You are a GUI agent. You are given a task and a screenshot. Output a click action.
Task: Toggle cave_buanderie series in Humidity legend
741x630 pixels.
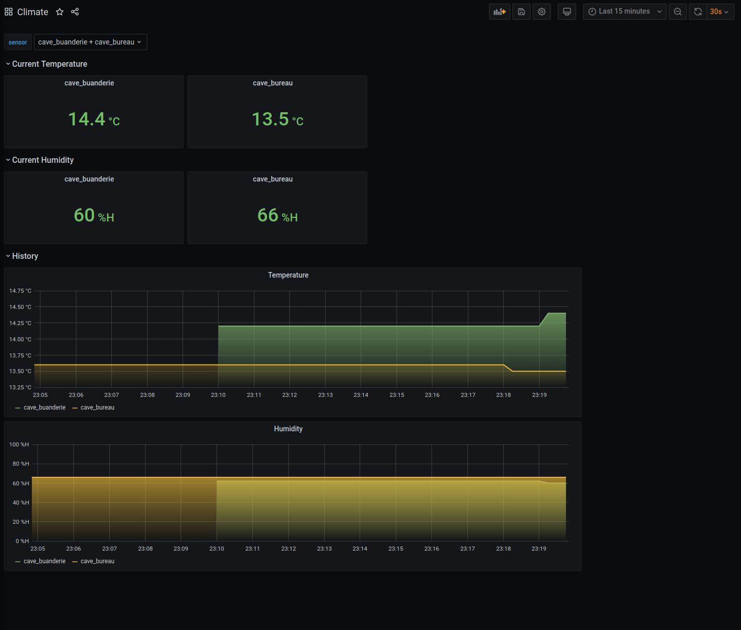click(x=45, y=561)
